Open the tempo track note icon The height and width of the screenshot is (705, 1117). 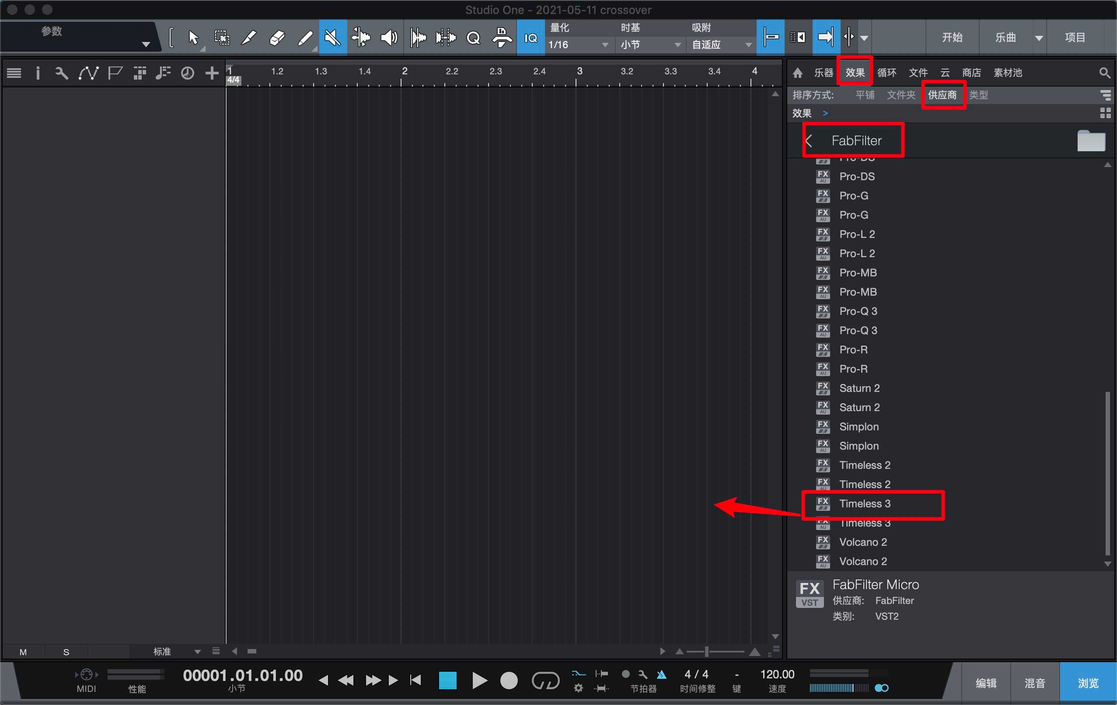[163, 73]
